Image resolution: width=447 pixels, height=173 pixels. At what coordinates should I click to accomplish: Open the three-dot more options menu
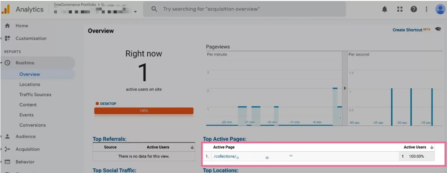[x=427, y=9]
